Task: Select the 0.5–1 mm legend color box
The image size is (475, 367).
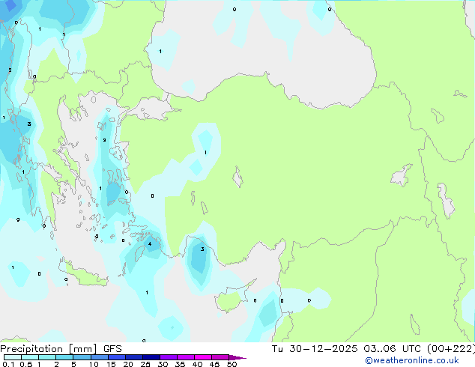Action: point(30,357)
